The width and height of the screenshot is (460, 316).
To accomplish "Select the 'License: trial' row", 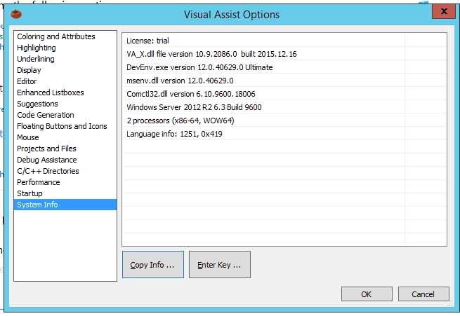I will 284,41.
